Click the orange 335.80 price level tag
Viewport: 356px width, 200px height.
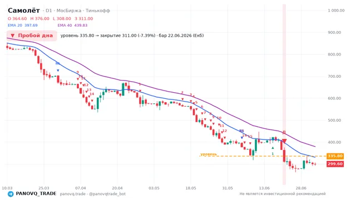coord(335,156)
